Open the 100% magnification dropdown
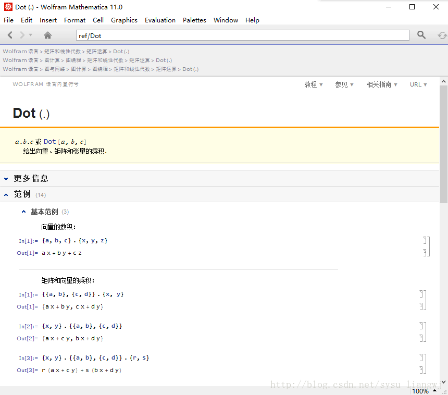Image resolution: width=448 pixels, height=395 pixels. point(424,391)
